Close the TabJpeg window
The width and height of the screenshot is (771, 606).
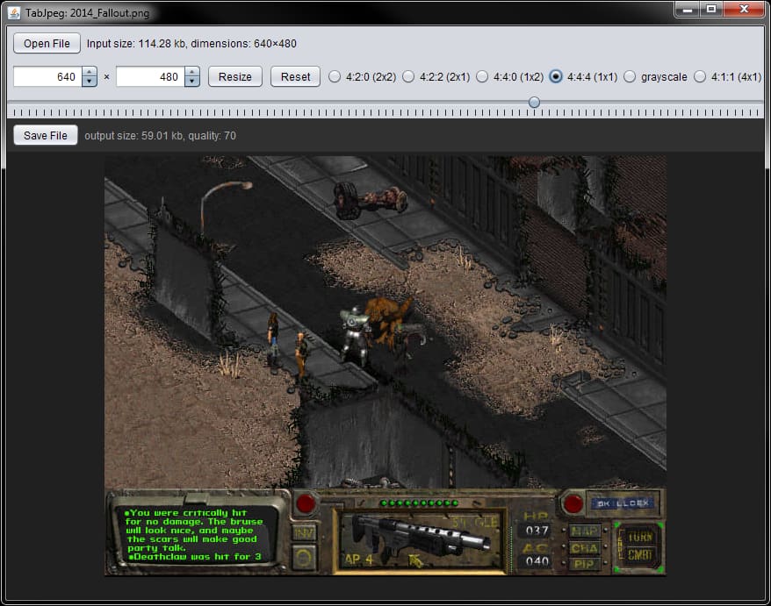coord(744,9)
